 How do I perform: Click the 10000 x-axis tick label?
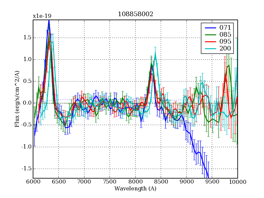(x=238, y=182)
